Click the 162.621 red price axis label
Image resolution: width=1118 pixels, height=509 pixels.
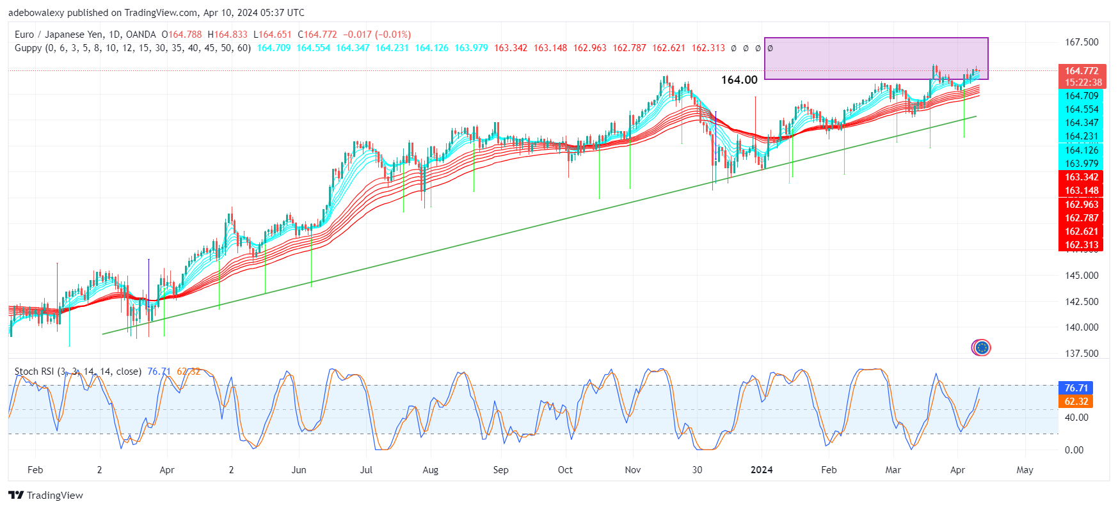point(1081,231)
